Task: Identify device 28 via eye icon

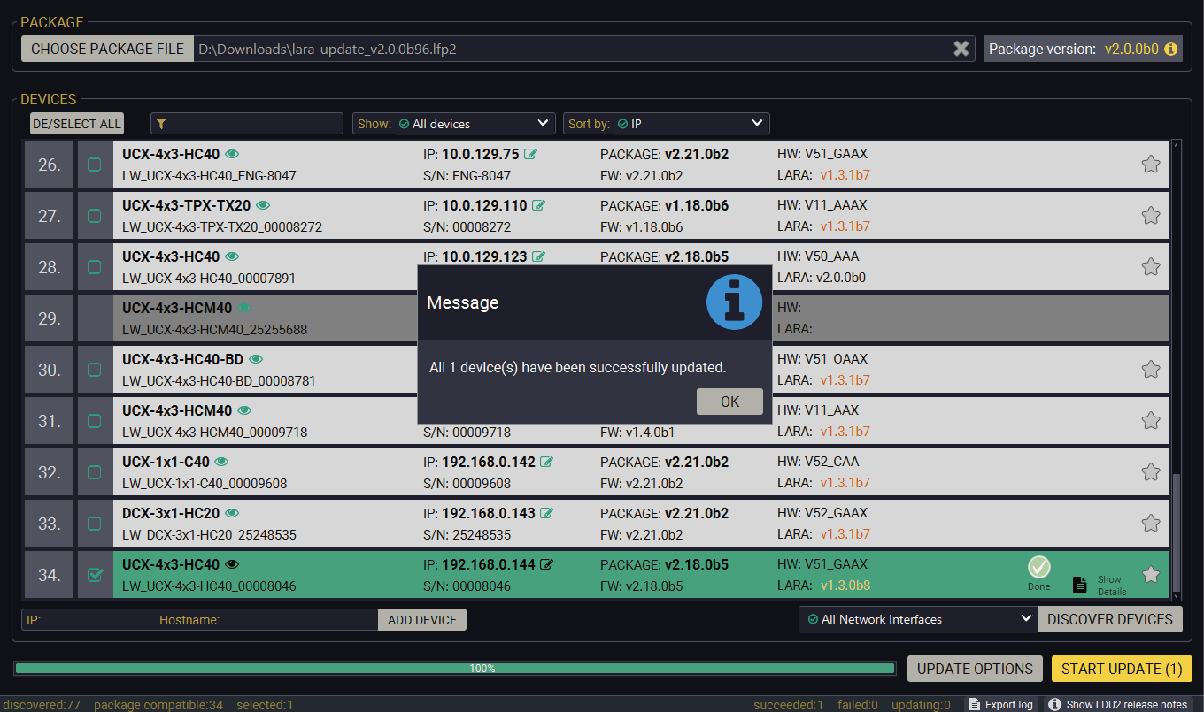Action: (232, 256)
